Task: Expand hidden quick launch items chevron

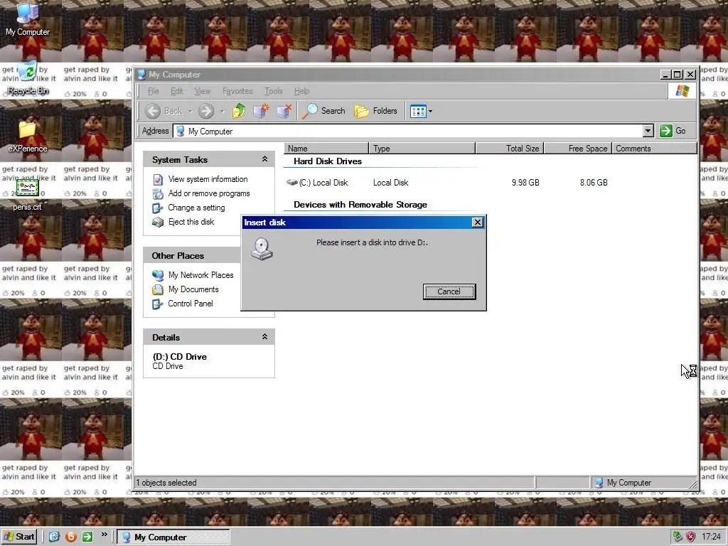Action: [104, 535]
